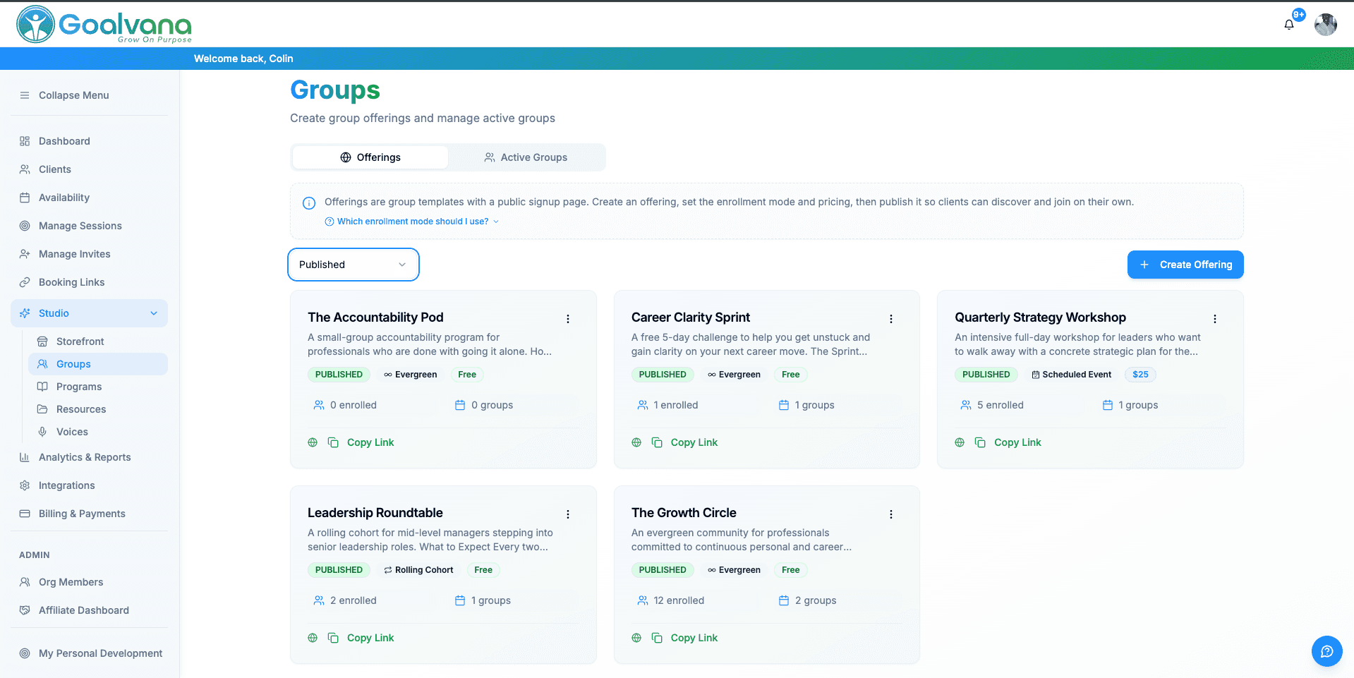1354x678 pixels.
Task: Open the Published status filter dropdown
Action: click(353, 264)
